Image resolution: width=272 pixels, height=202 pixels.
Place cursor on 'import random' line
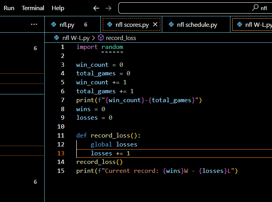(x=100, y=47)
